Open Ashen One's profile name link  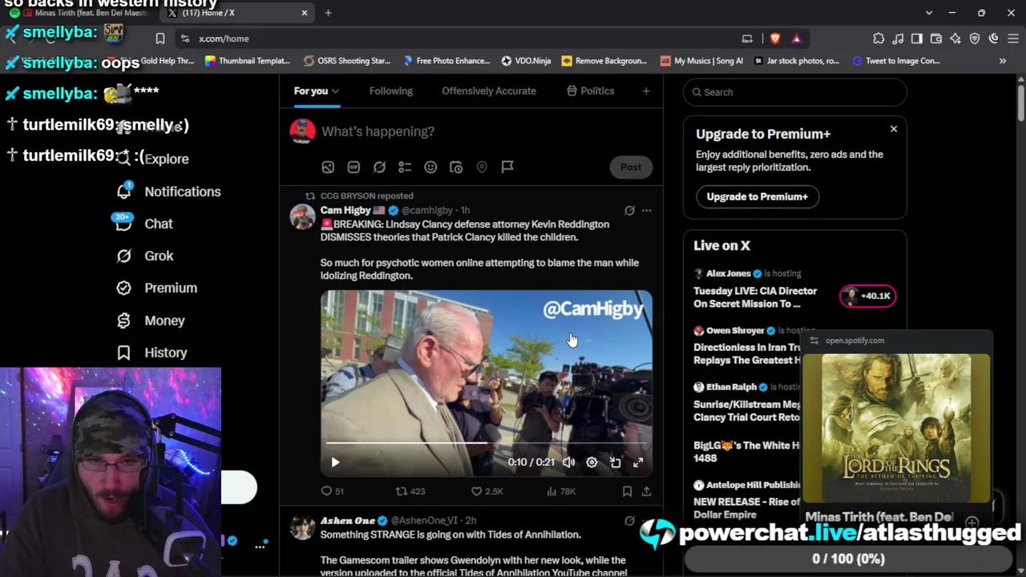348,521
